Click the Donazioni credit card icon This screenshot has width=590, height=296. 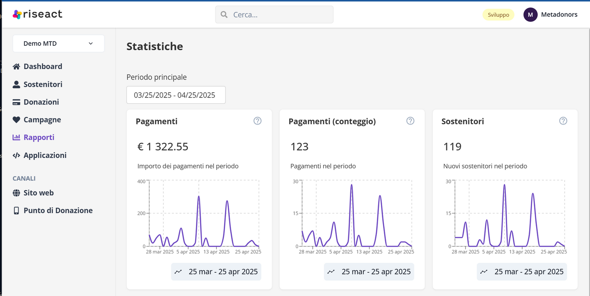click(16, 102)
